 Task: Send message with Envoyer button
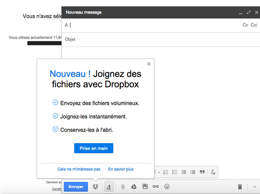pos(76,187)
